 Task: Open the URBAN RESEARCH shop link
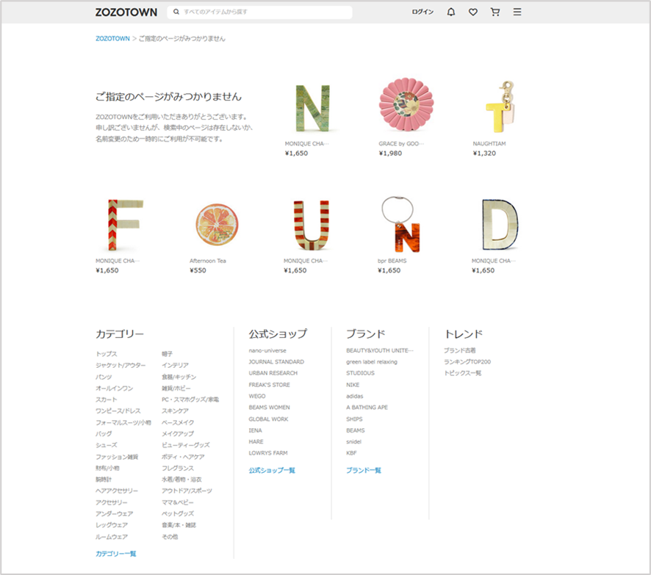(x=273, y=373)
